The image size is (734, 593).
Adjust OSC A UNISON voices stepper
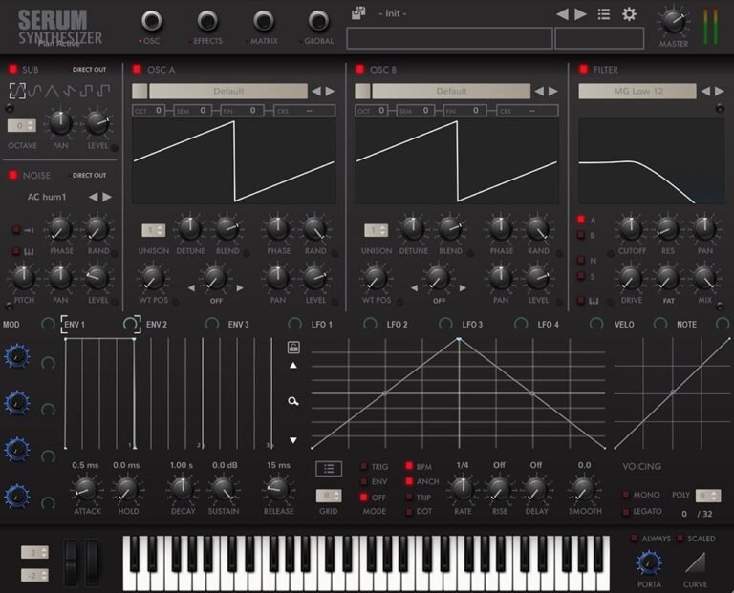coord(154,230)
